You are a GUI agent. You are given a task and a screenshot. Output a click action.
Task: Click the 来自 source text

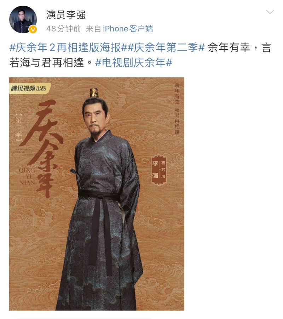93,29
